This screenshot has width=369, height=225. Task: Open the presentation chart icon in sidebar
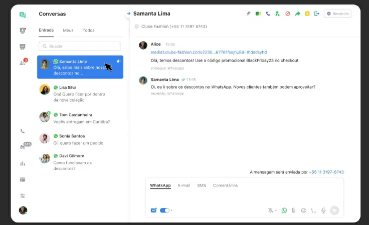click(x=23, y=46)
